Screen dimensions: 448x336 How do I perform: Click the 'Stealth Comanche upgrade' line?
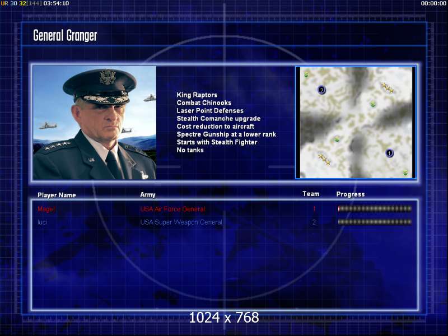218,119
